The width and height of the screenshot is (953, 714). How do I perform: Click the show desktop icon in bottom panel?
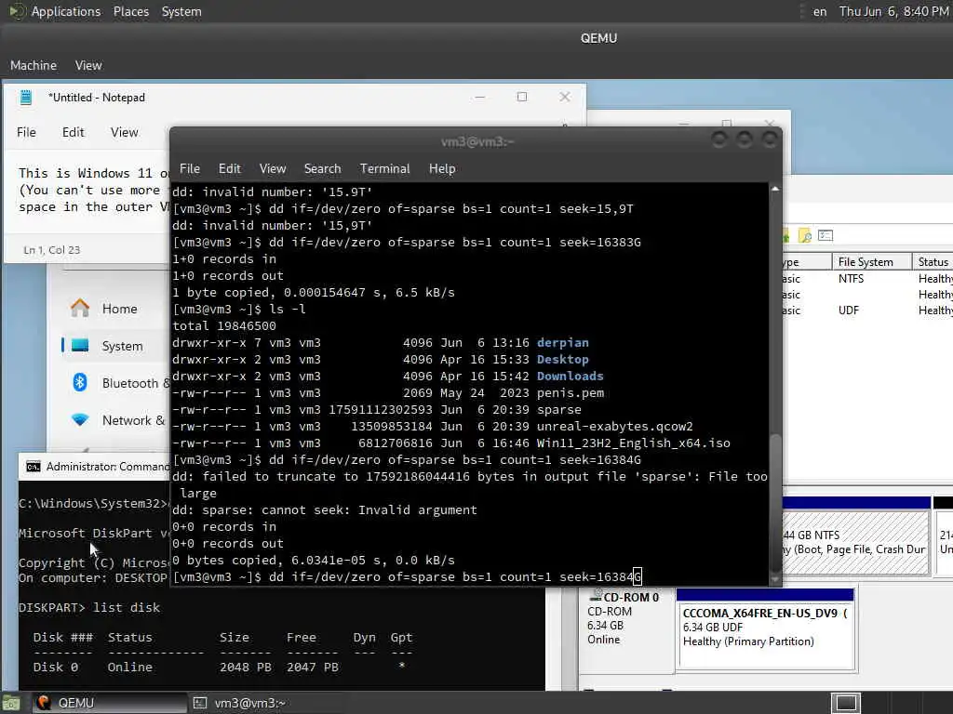tap(11, 703)
